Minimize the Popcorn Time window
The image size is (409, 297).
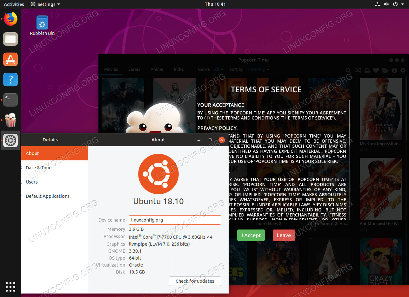pyautogui.click(x=391, y=60)
